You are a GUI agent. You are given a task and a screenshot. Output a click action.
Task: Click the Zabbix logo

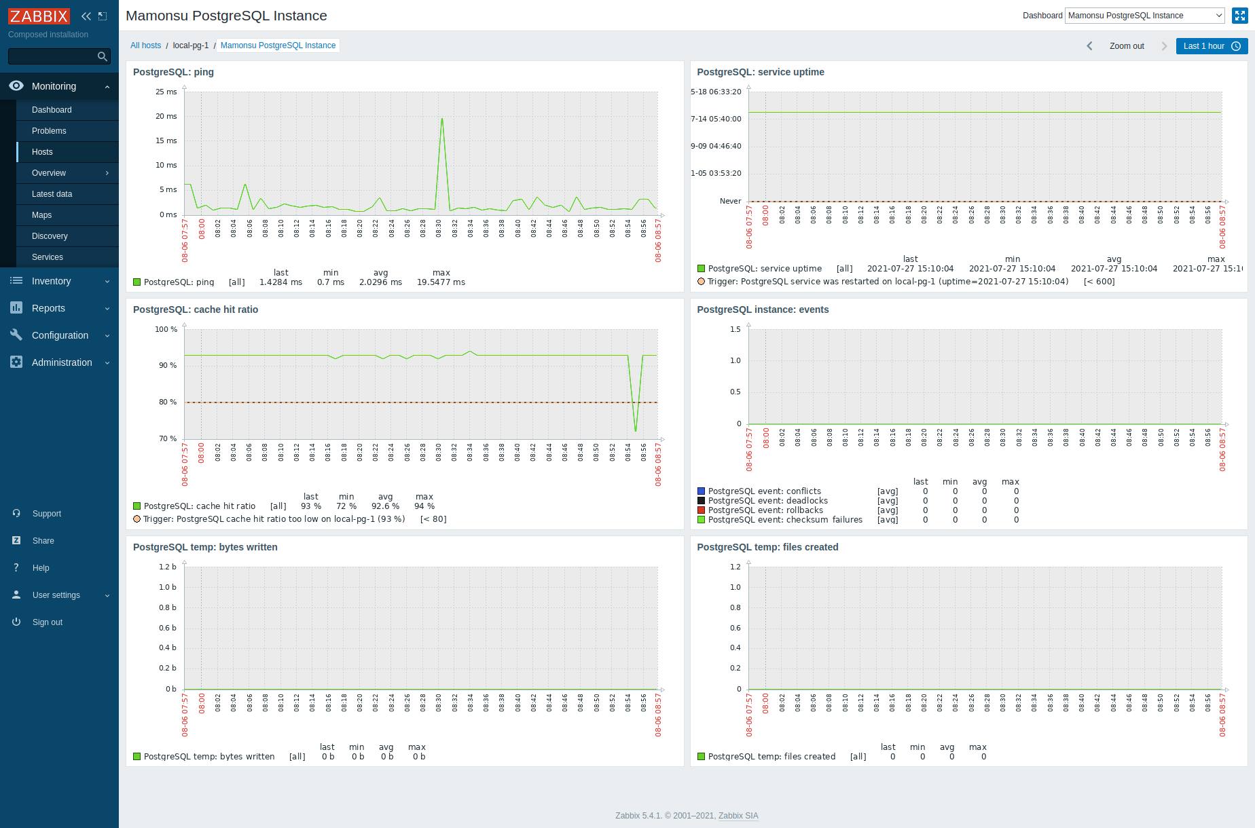(x=39, y=16)
